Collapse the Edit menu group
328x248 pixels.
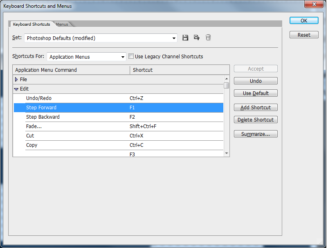16,89
